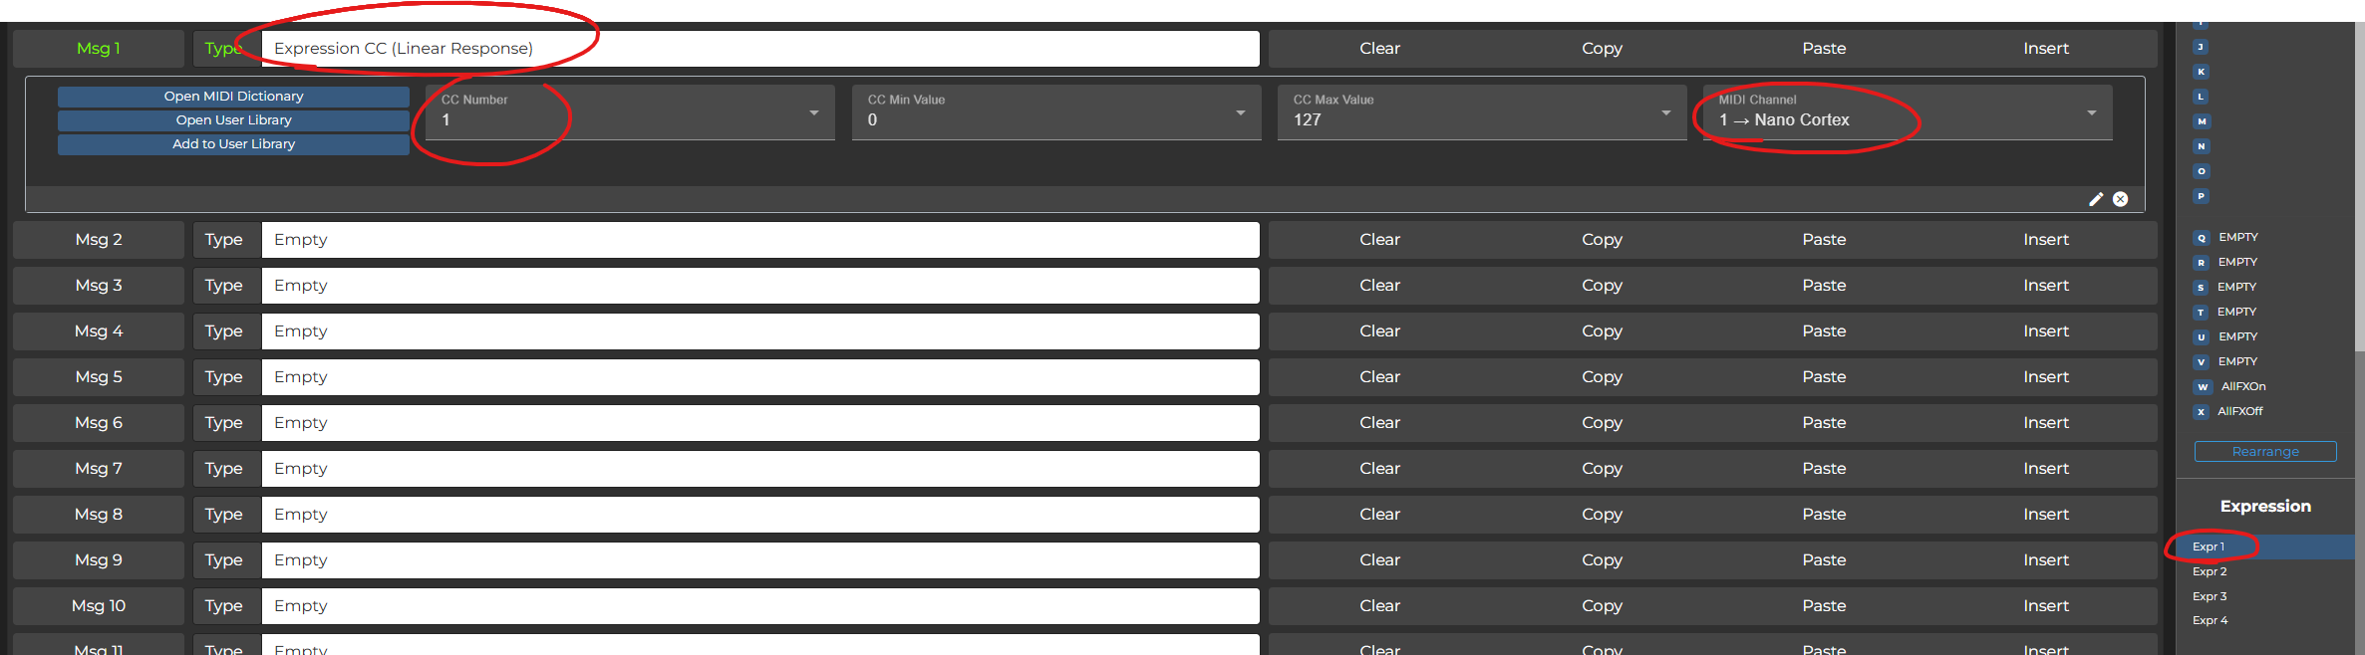The height and width of the screenshot is (655, 2365).
Task: Select preset letter J icon
Action: 2202,47
